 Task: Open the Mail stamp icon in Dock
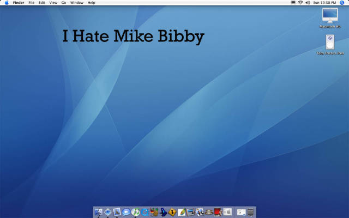point(117,212)
